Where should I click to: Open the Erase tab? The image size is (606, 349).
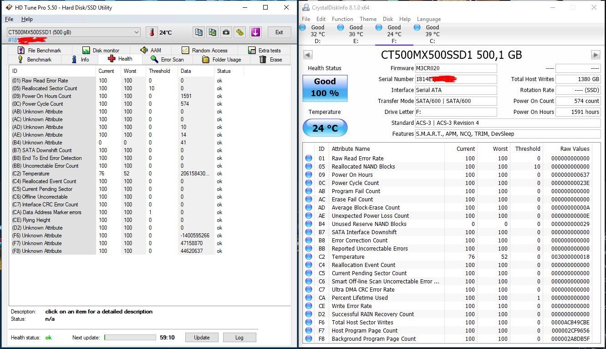(271, 60)
